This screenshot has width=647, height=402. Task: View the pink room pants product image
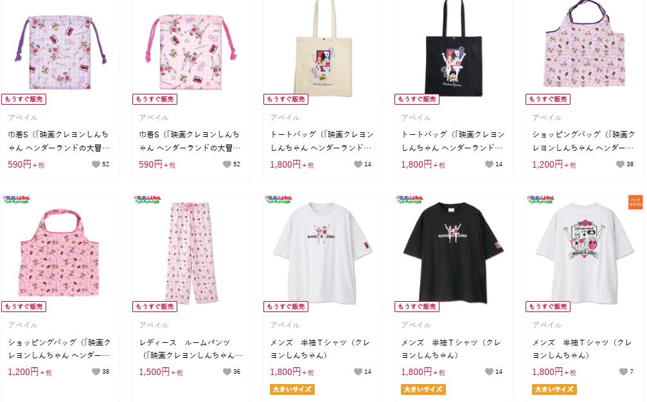coord(191,252)
